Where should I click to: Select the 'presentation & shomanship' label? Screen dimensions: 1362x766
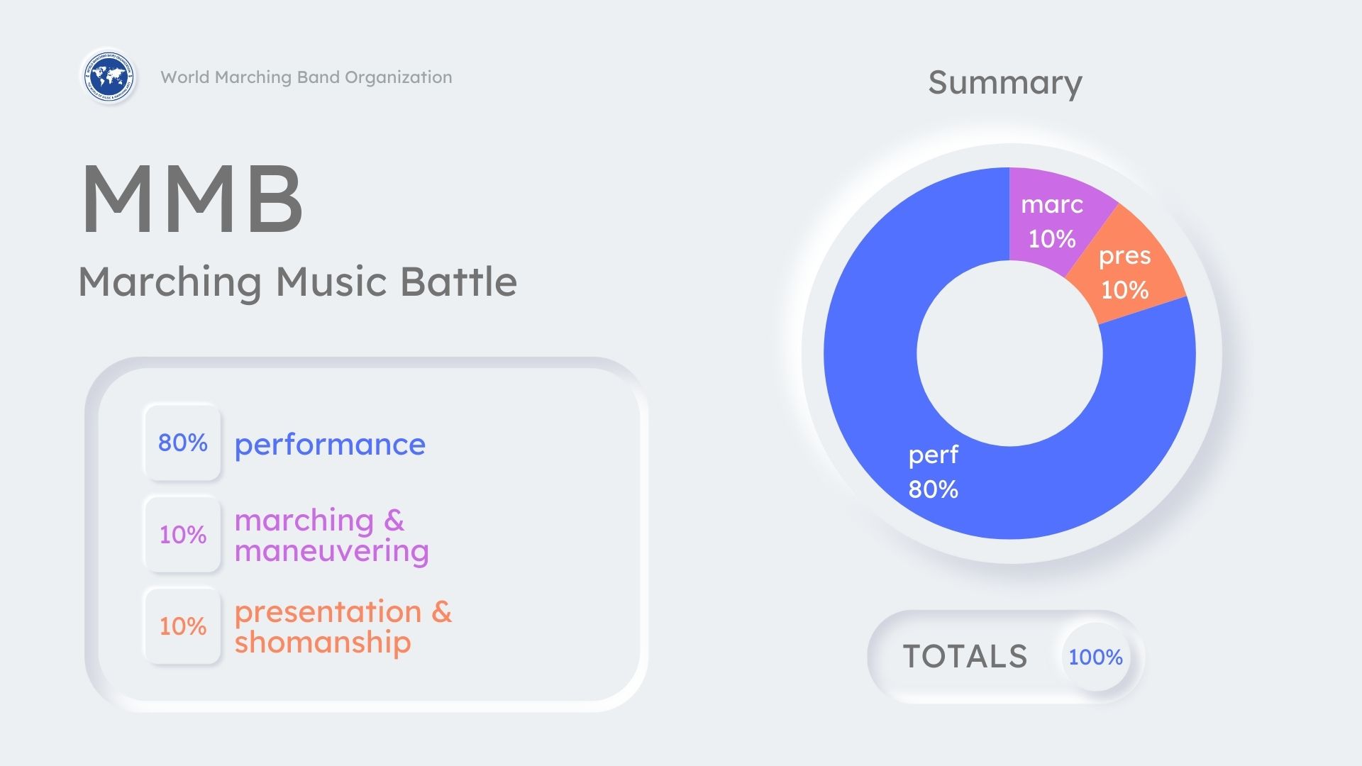point(343,627)
